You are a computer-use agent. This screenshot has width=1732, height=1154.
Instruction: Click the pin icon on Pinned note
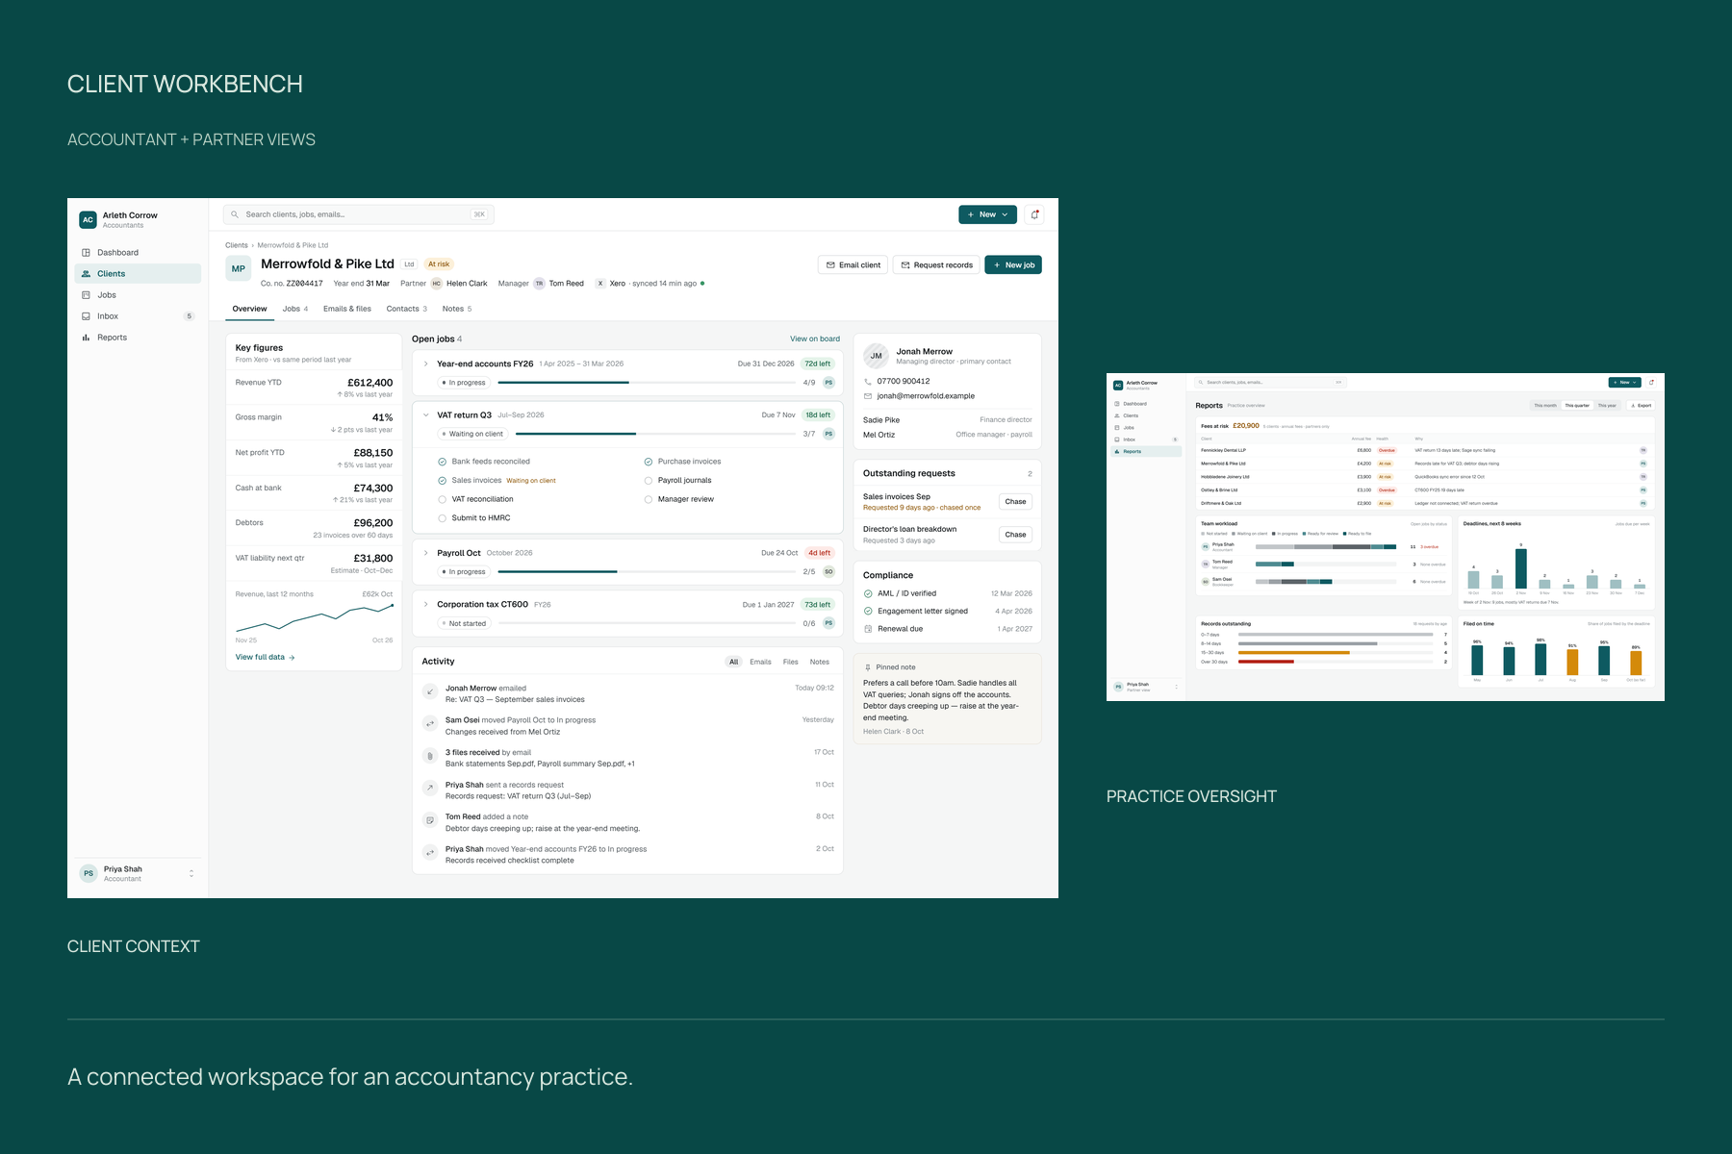[868, 667]
